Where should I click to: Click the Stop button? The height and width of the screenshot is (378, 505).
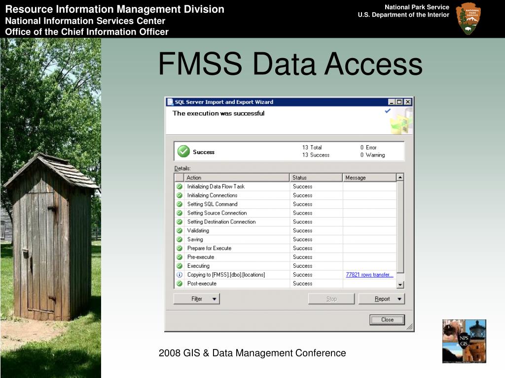(331, 299)
